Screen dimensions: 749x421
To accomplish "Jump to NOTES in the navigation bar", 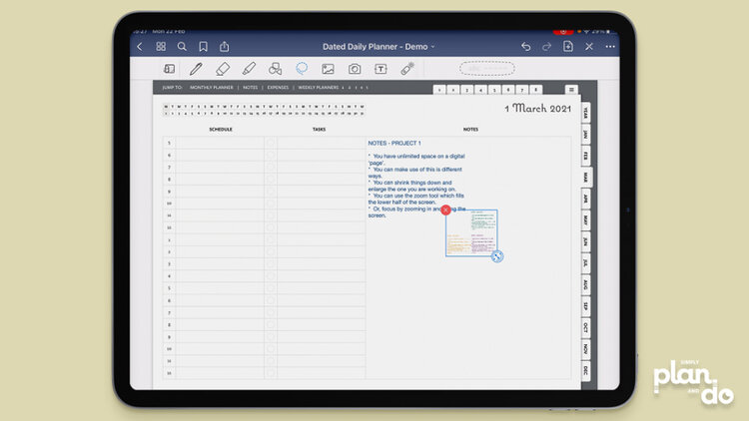I will [x=250, y=88].
